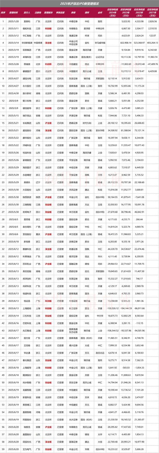Select issuer cell '永励精密'
159x453 pixels.
(27, 175)
